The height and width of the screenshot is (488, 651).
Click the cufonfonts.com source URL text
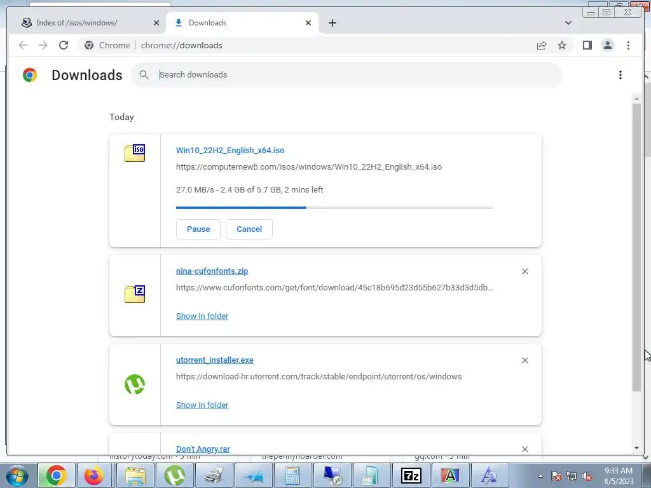coord(334,288)
